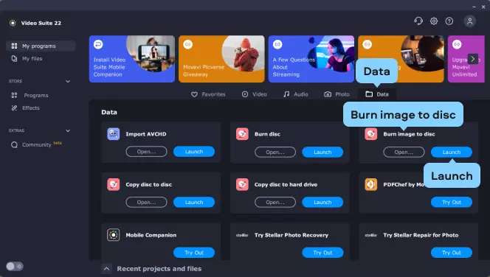Click the question mark help icon
Screen dimensions: 490x277
[449, 21]
